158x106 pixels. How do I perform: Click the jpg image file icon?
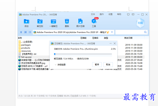(x=20, y=63)
